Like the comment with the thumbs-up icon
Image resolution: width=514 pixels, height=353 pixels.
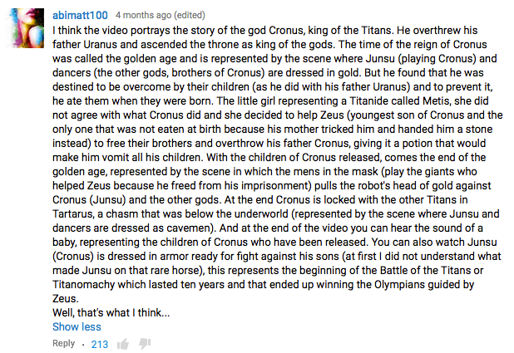click(x=123, y=344)
